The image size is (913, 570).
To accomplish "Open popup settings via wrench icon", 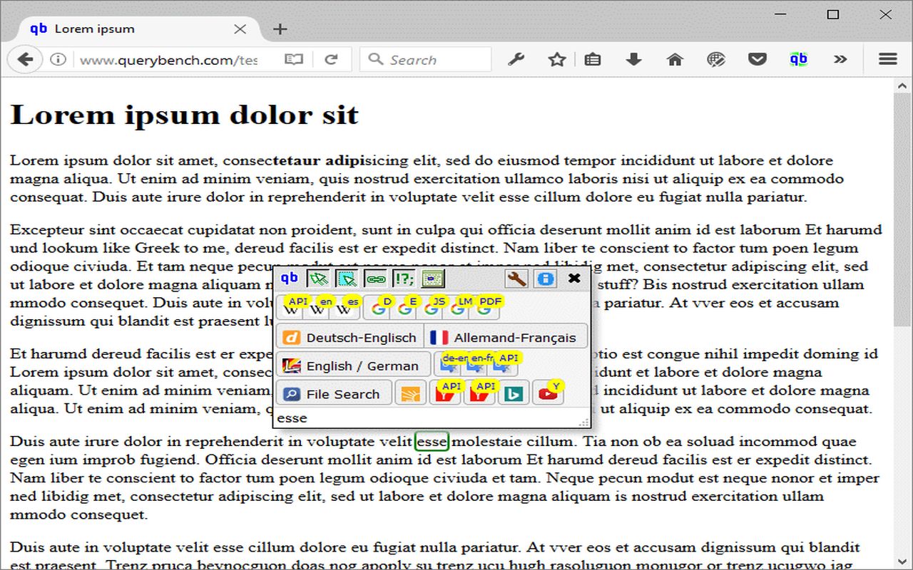I will point(516,279).
